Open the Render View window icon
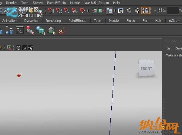The width and height of the screenshot is (182, 135). (x=121, y=11)
